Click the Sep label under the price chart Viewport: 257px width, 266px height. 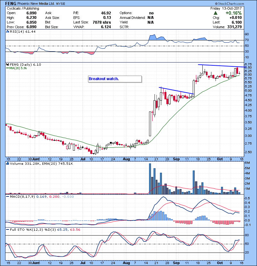176,159
